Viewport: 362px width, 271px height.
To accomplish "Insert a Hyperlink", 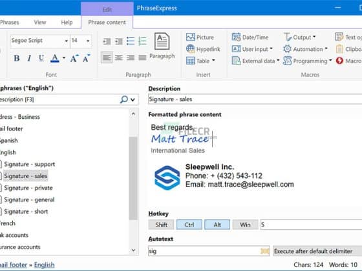I will point(203,49).
